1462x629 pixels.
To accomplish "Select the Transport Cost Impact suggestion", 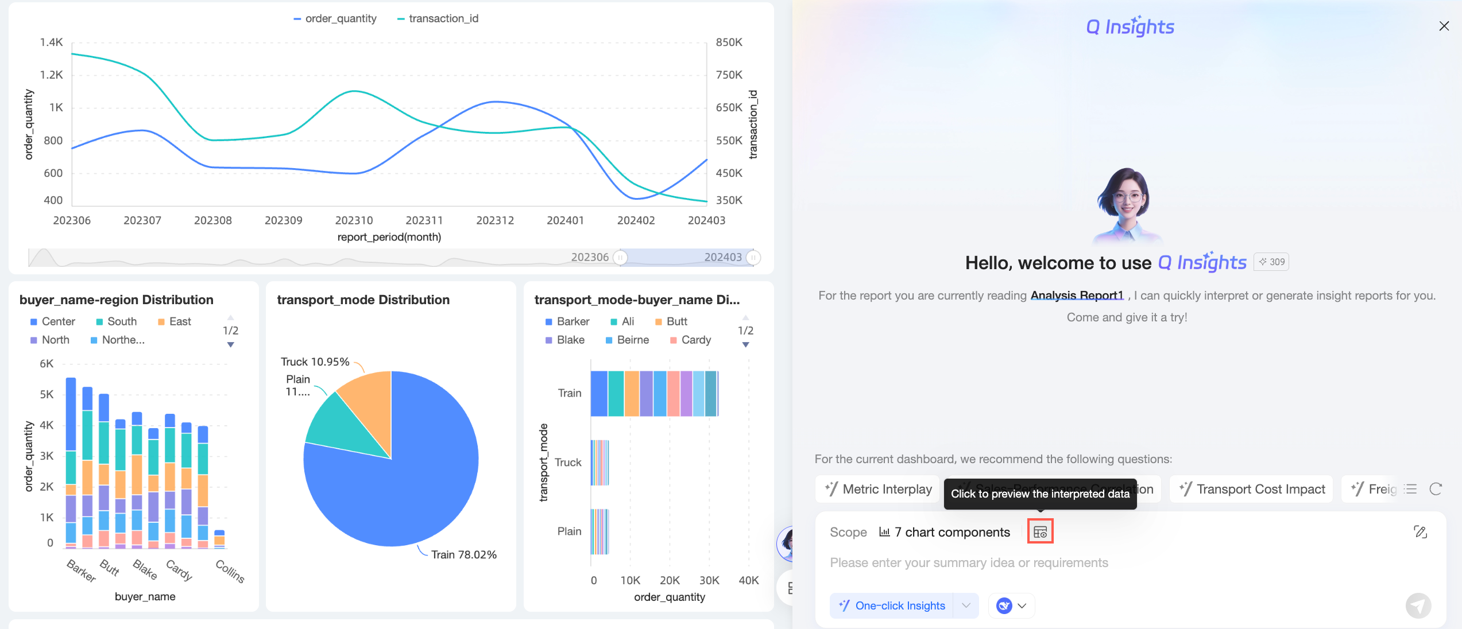I will click(1251, 489).
